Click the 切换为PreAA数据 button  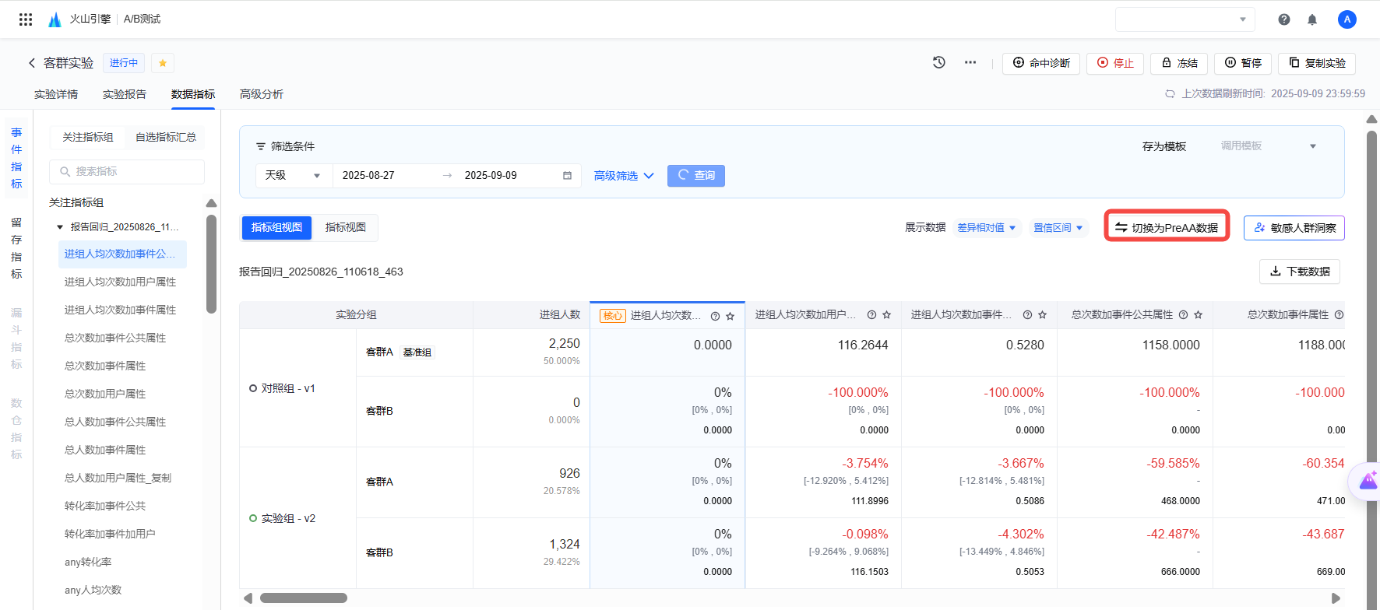tap(1167, 227)
